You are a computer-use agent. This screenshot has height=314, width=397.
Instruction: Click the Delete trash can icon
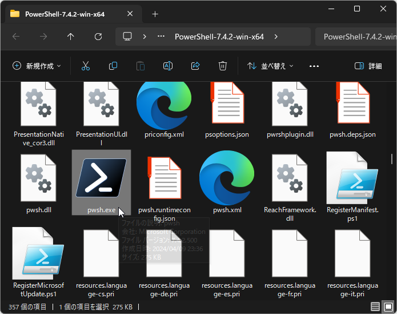(223, 66)
